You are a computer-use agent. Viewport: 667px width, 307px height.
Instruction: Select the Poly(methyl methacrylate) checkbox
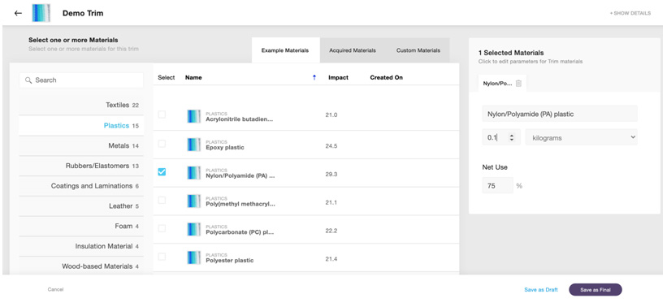162,201
